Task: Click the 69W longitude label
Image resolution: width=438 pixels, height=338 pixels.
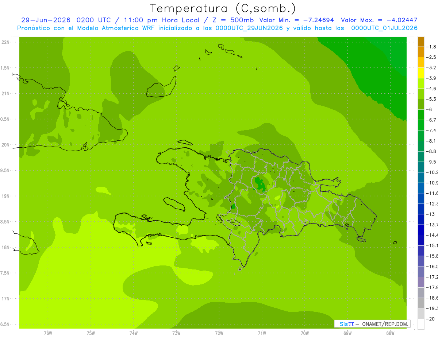Action: coord(347,333)
